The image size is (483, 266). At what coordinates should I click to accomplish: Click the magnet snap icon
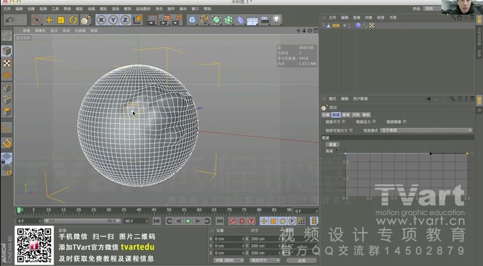[7, 143]
